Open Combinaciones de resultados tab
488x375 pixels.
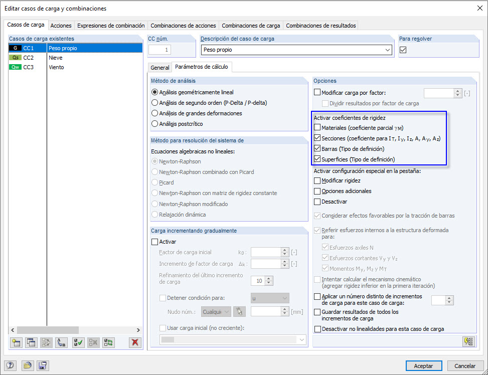click(x=321, y=26)
